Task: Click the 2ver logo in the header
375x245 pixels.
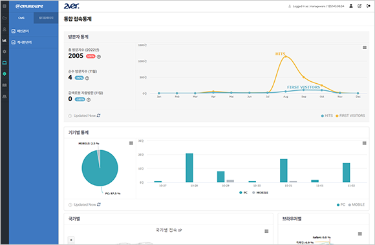Action: pos(71,6)
